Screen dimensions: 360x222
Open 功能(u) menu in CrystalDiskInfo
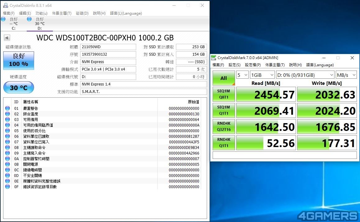[x=41, y=13]
